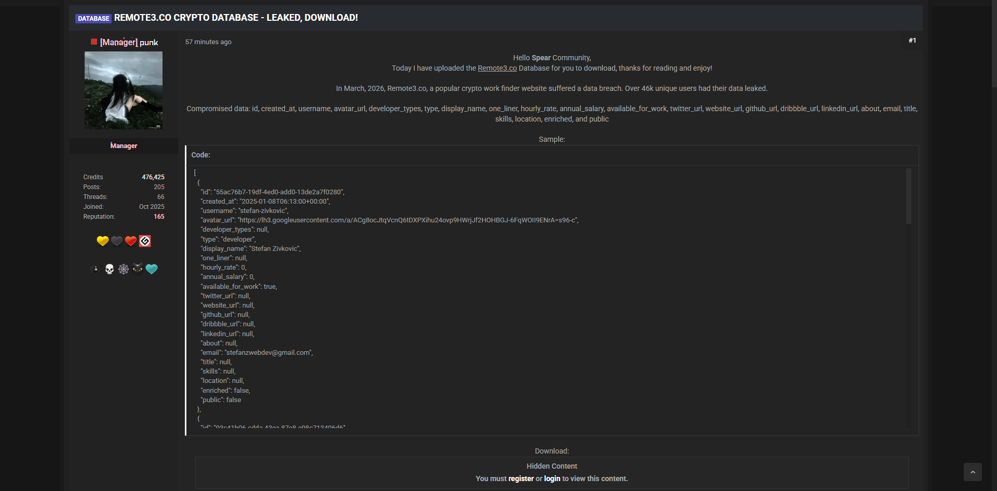Click the red status indicator beside the username

(x=94, y=42)
